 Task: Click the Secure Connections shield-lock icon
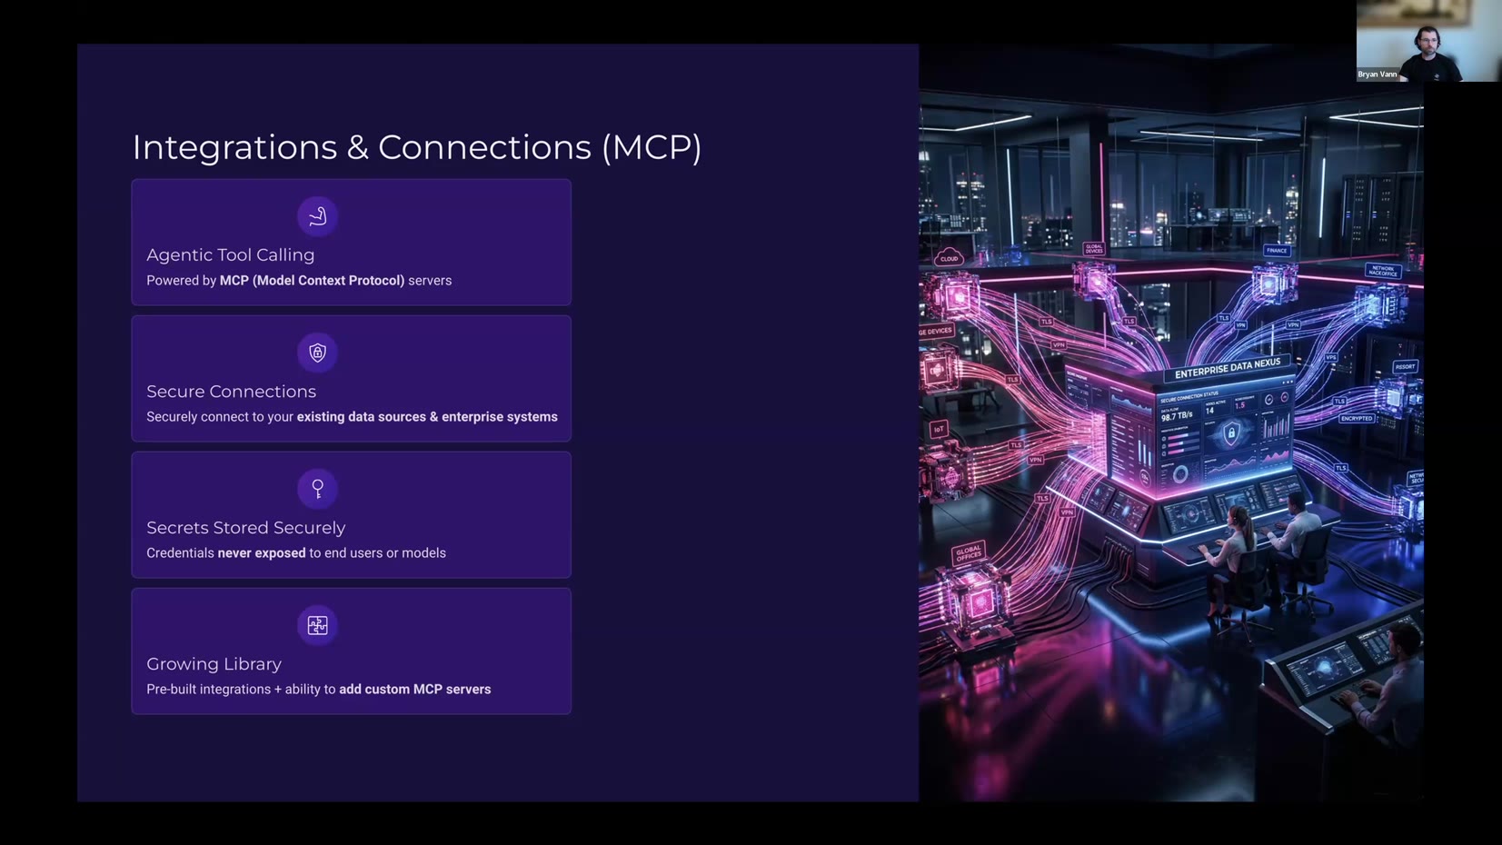[x=317, y=353]
